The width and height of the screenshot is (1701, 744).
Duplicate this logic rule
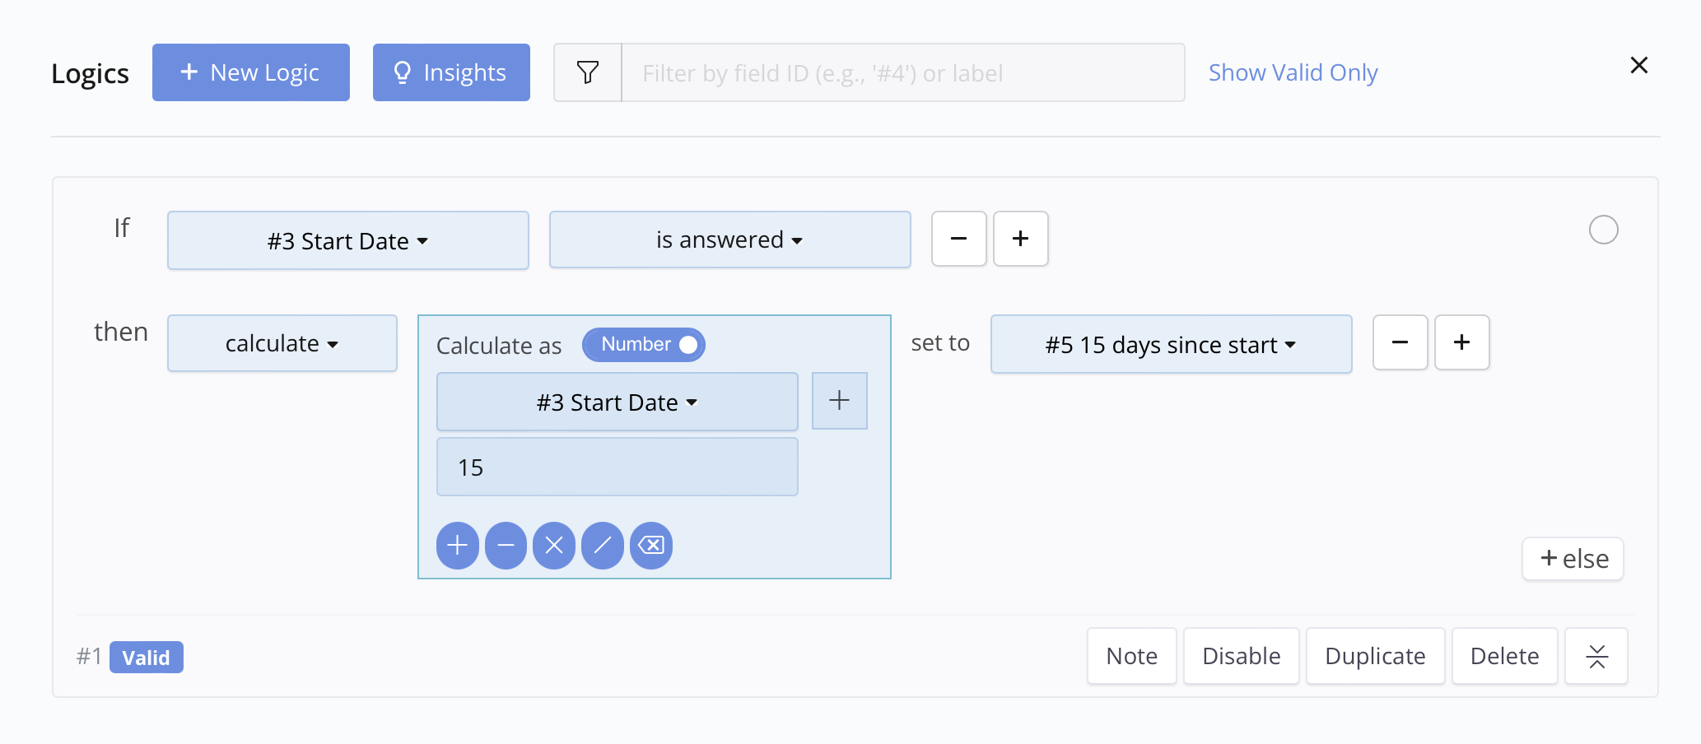[x=1375, y=656]
